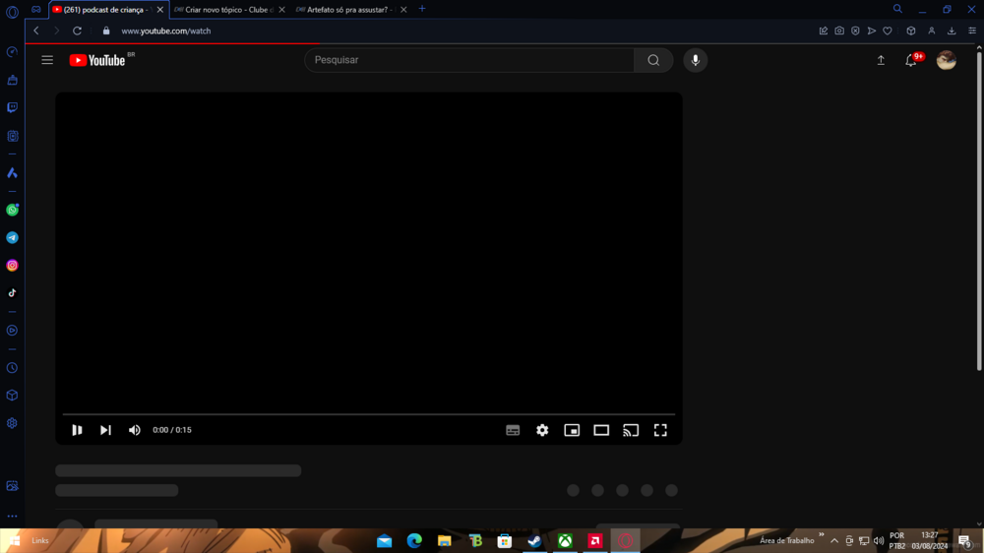Switch to the "Artefato só pra assustar?" tab
984x553 pixels.
click(x=347, y=10)
